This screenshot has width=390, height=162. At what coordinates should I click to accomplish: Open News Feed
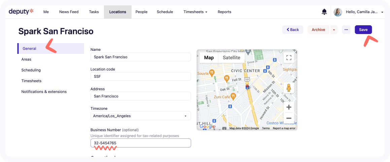point(69,12)
